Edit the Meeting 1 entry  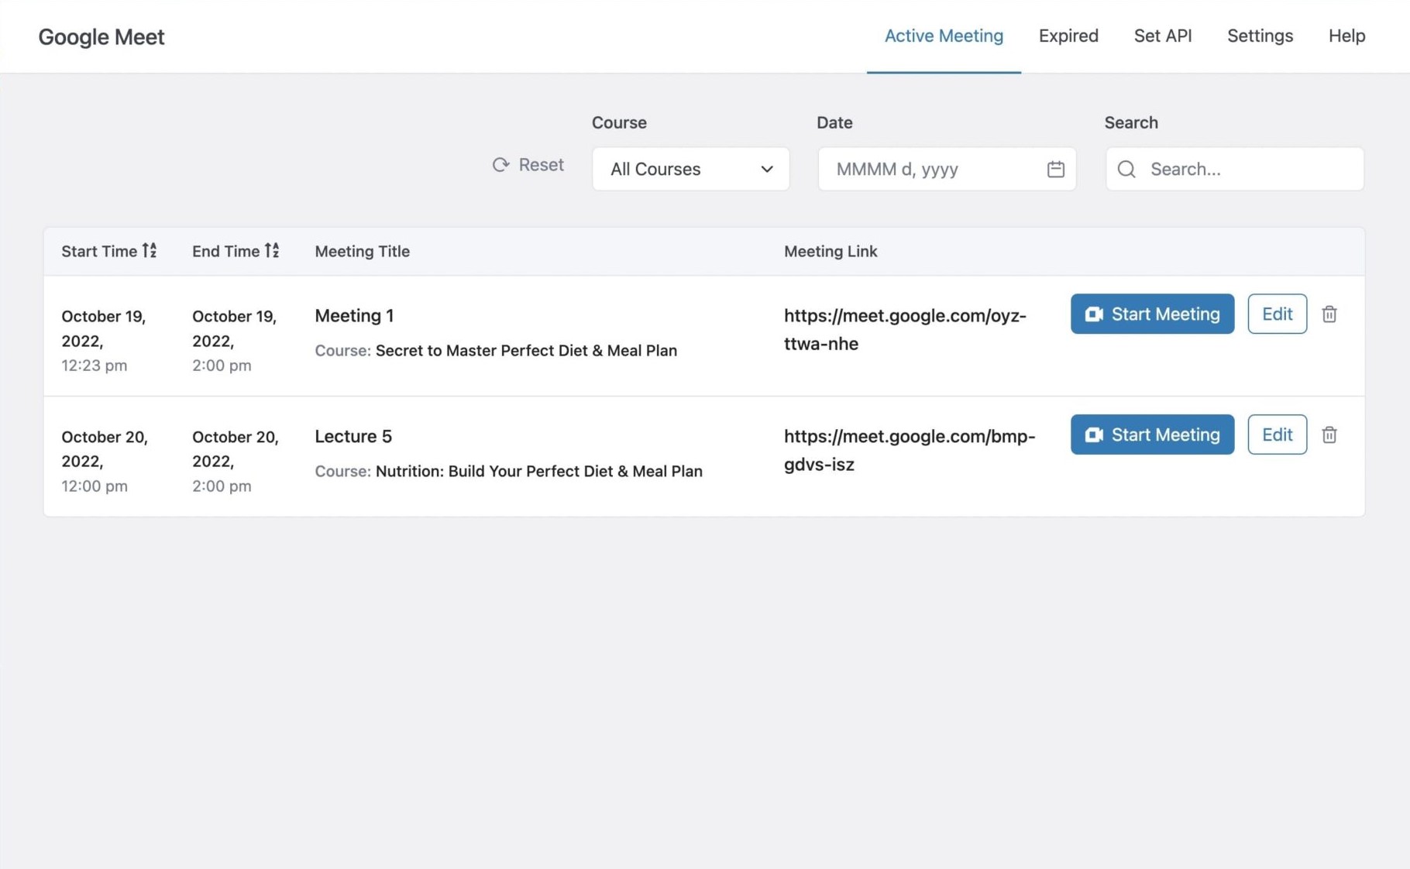pyautogui.click(x=1277, y=314)
